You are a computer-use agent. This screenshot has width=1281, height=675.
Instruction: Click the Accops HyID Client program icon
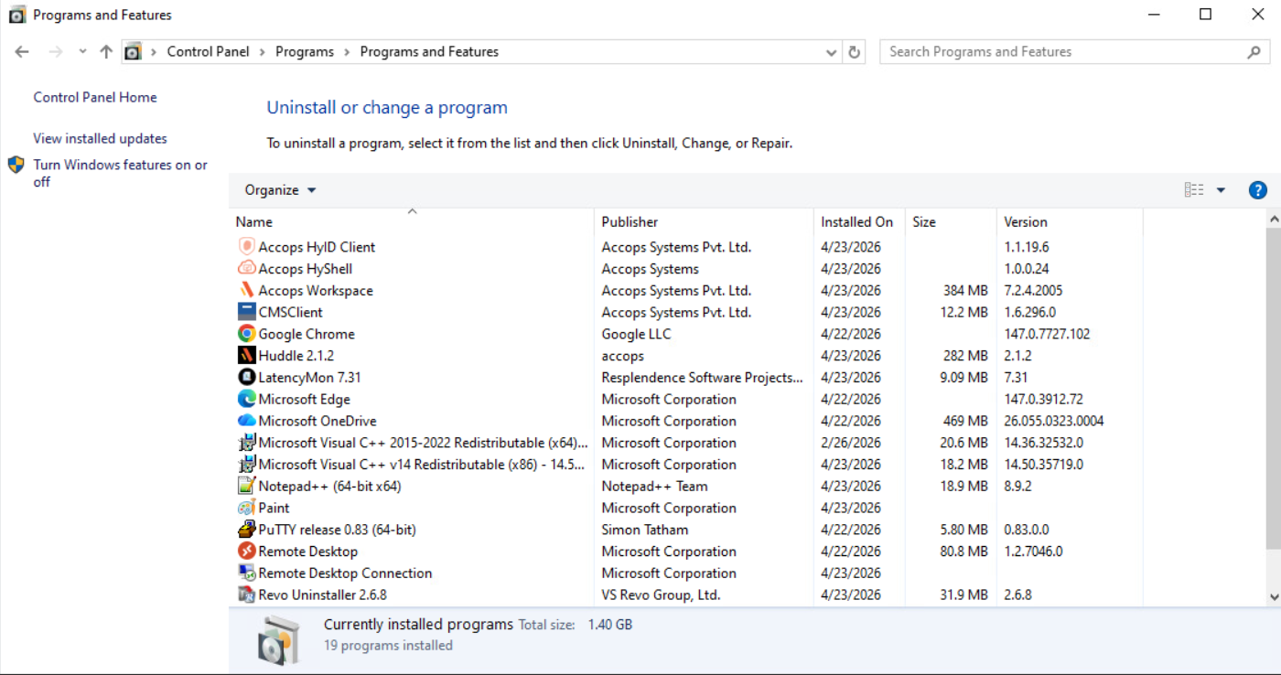click(x=246, y=247)
